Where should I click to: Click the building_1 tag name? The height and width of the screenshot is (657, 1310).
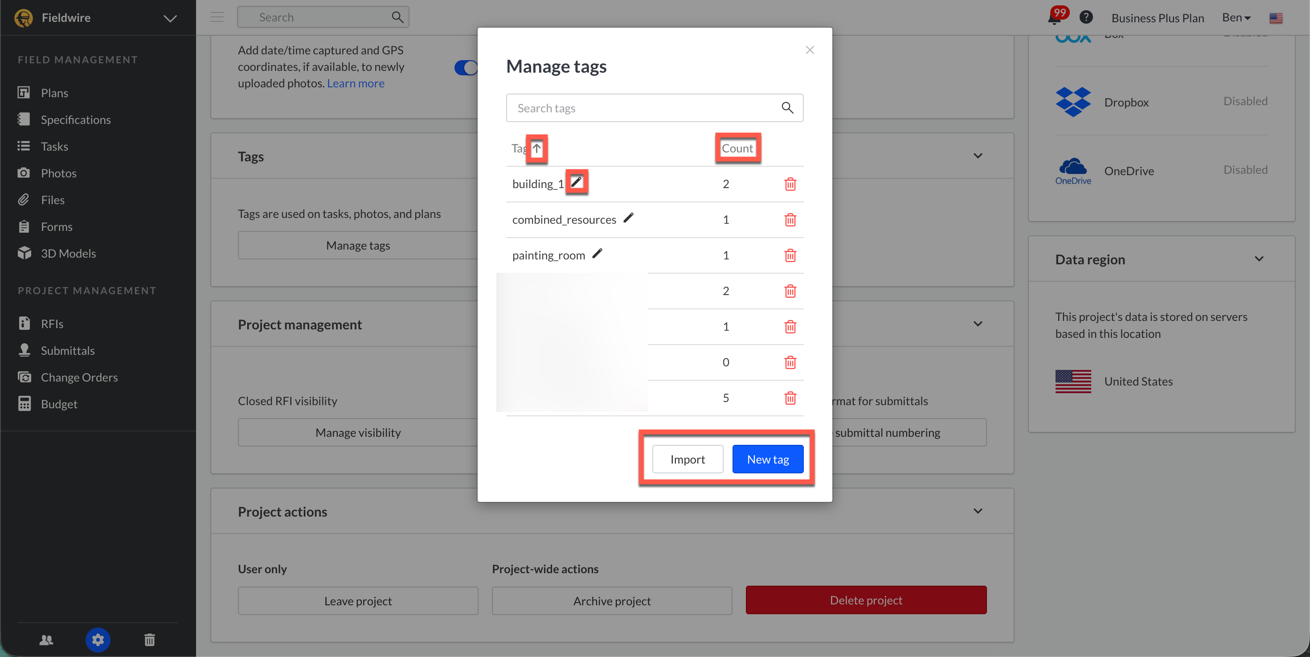[538, 184]
